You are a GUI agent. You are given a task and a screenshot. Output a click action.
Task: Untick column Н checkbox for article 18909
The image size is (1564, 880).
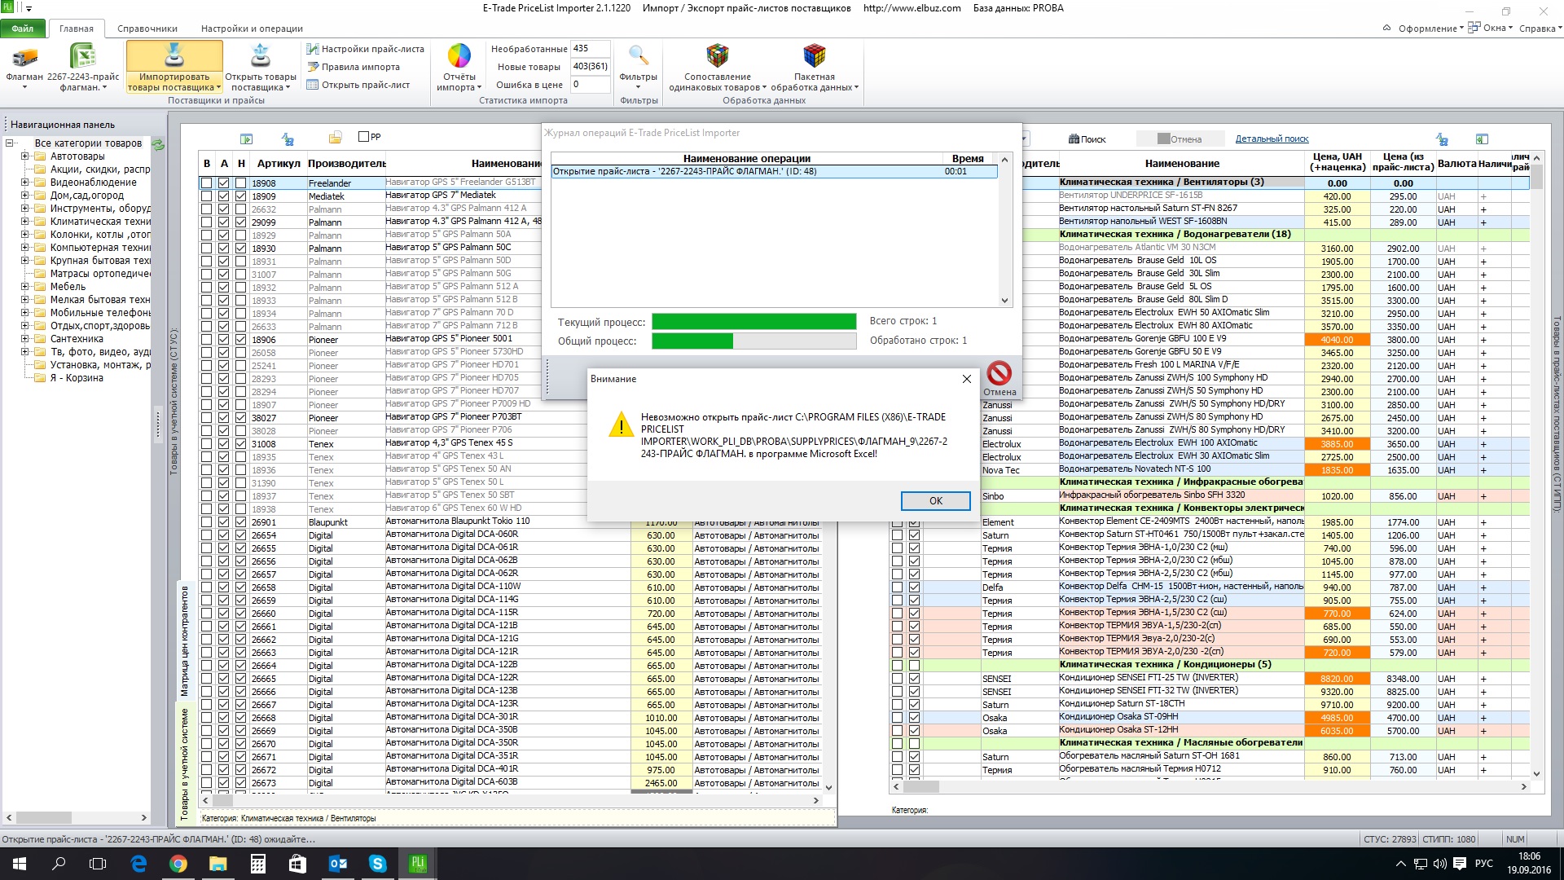[240, 196]
